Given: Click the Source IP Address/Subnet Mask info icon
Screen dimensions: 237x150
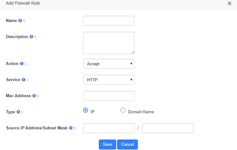Looking at the screenshot, I should click(71, 128).
